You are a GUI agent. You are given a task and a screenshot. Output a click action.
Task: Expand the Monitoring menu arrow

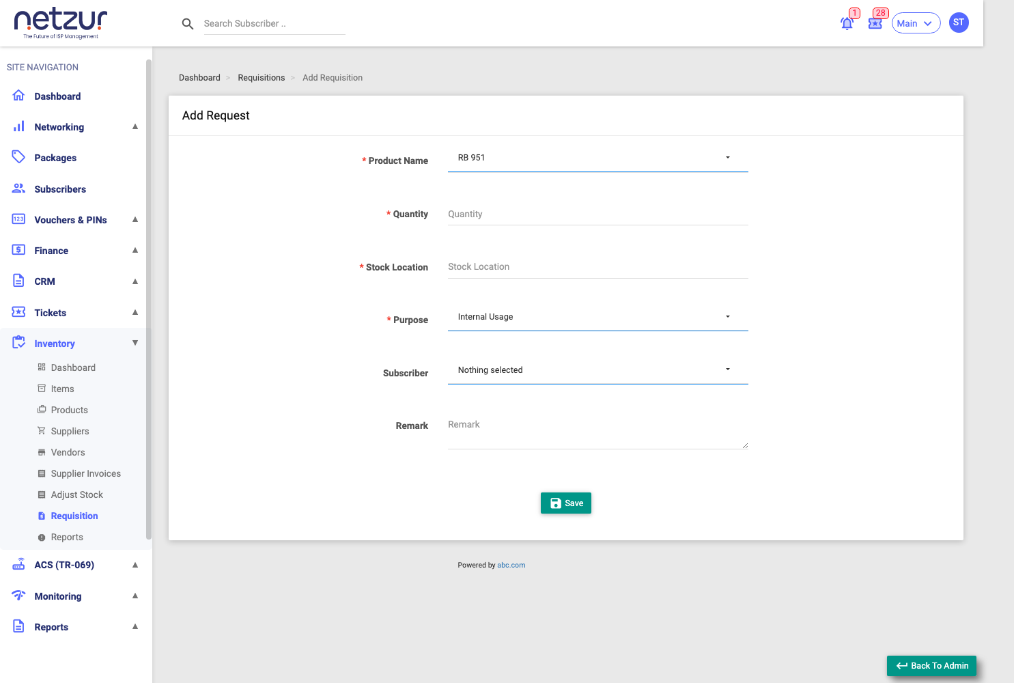(x=135, y=596)
